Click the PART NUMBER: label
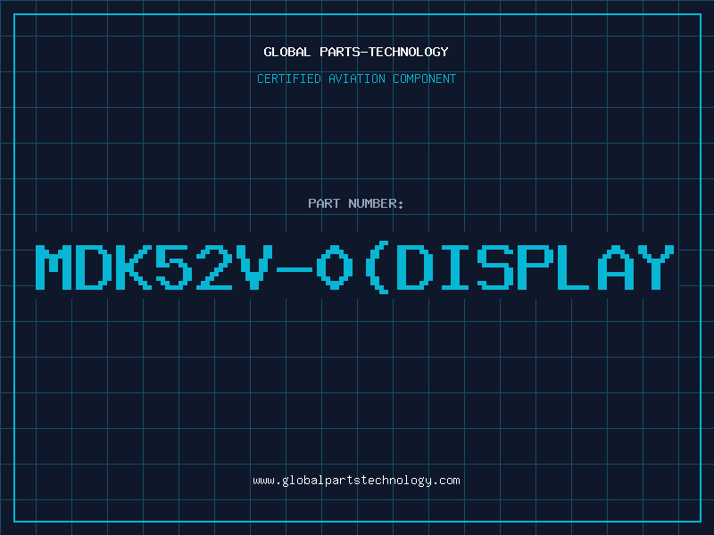The width and height of the screenshot is (714, 535). [356, 203]
